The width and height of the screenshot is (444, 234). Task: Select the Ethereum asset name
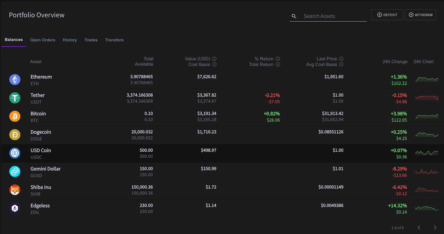pos(41,77)
